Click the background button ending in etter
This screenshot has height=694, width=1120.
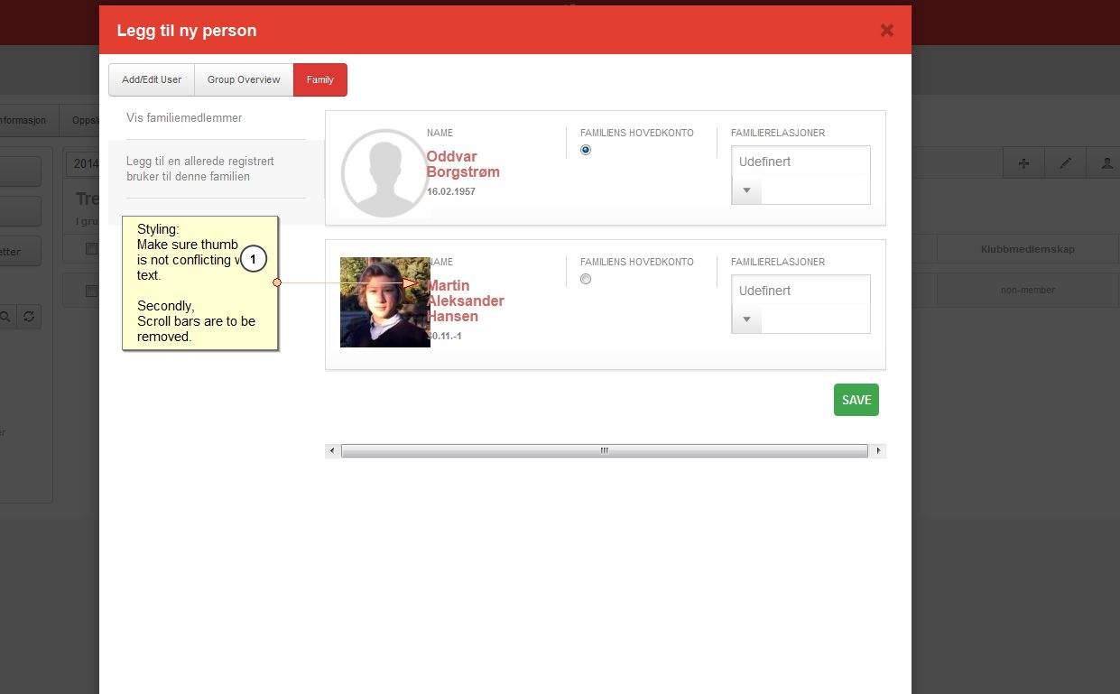(x=20, y=252)
